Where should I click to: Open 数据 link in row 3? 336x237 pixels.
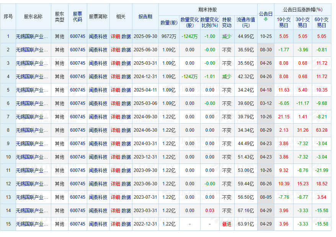(x=126, y=63)
